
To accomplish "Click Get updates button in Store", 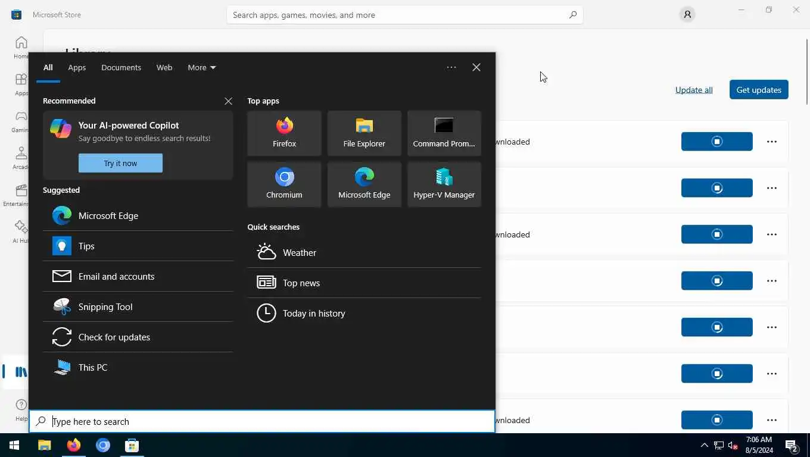I will tap(759, 90).
